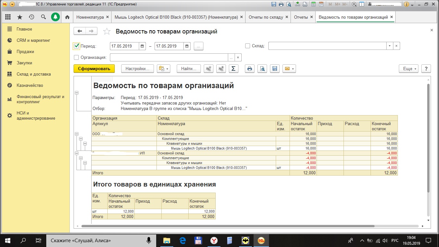
Task: Open report variants dropdown button
Action: pos(163,69)
